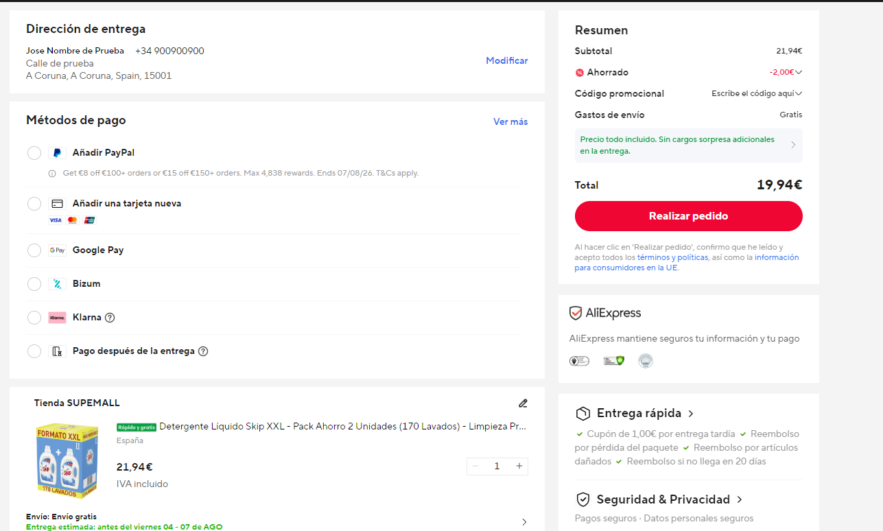Increase the quantity with the plus button
This screenshot has height=531, width=883.
pyautogui.click(x=519, y=467)
